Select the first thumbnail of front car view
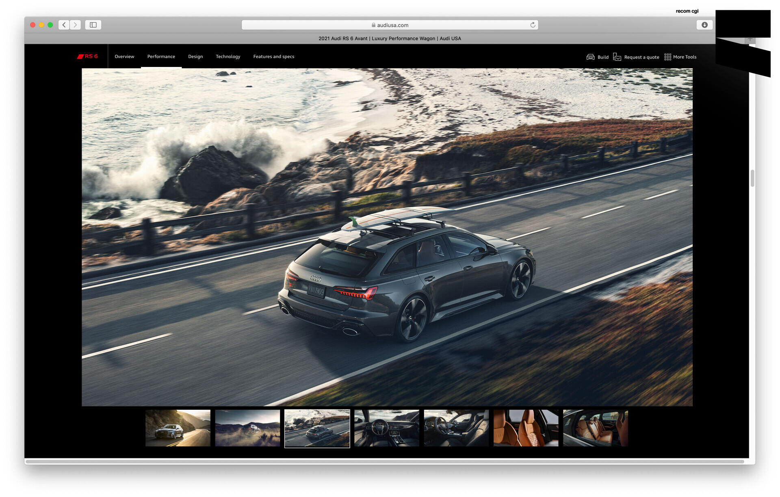Viewport: 780px width, 497px height. pyautogui.click(x=178, y=428)
